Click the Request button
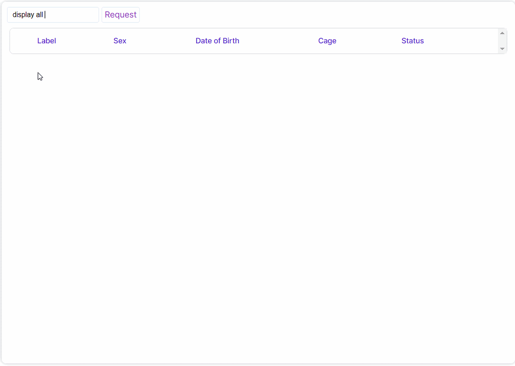 (x=120, y=15)
